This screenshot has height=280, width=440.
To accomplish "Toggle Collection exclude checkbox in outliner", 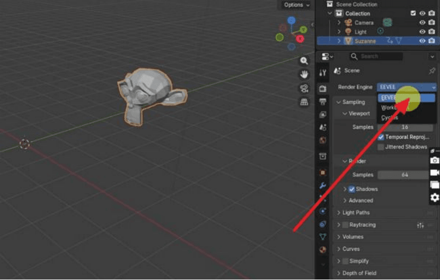I will click(x=413, y=13).
